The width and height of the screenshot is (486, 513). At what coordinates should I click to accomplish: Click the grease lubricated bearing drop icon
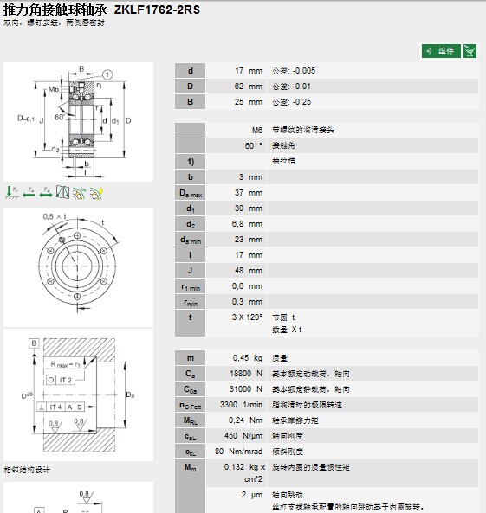(x=96, y=192)
